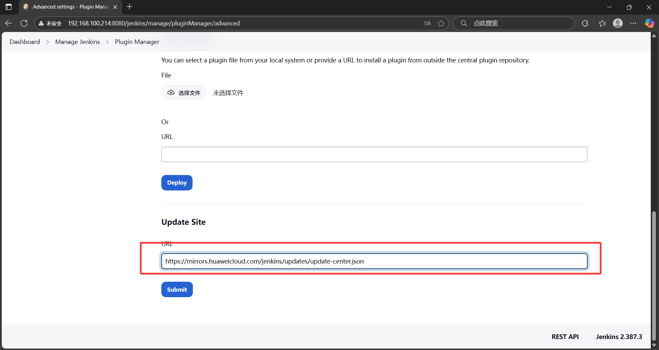Open a new browser tab
This screenshot has width=659, height=350.
pos(129,7)
